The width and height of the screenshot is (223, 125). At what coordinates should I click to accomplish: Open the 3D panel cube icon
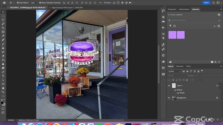click(163, 55)
